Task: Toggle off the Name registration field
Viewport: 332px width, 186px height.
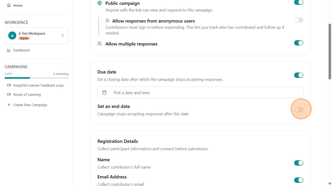Action: [299, 163]
